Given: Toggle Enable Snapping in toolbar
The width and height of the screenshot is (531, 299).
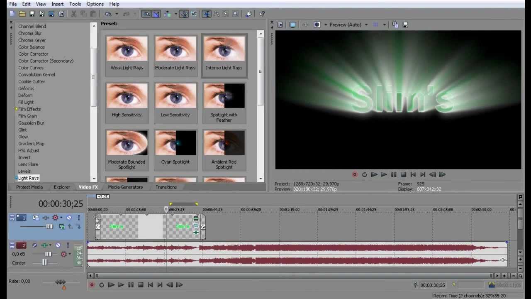Looking at the screenshot, I should coord(146,14).
